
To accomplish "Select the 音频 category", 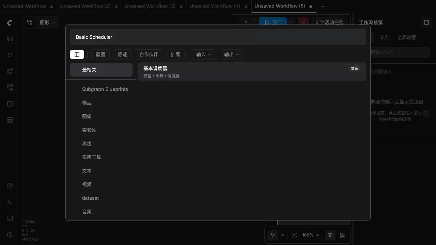I will coord(101,212).
